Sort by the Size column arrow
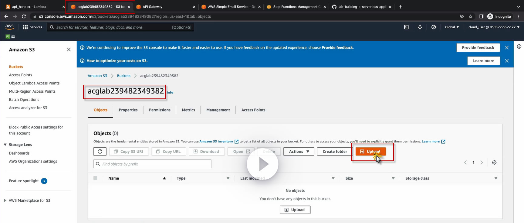 click(x=393, y=178)
